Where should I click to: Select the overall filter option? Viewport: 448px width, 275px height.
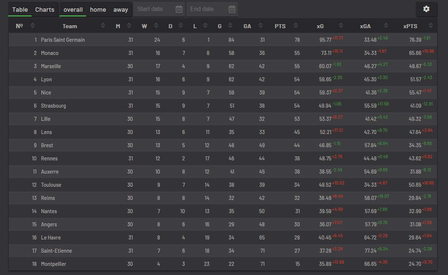(73, 10)
